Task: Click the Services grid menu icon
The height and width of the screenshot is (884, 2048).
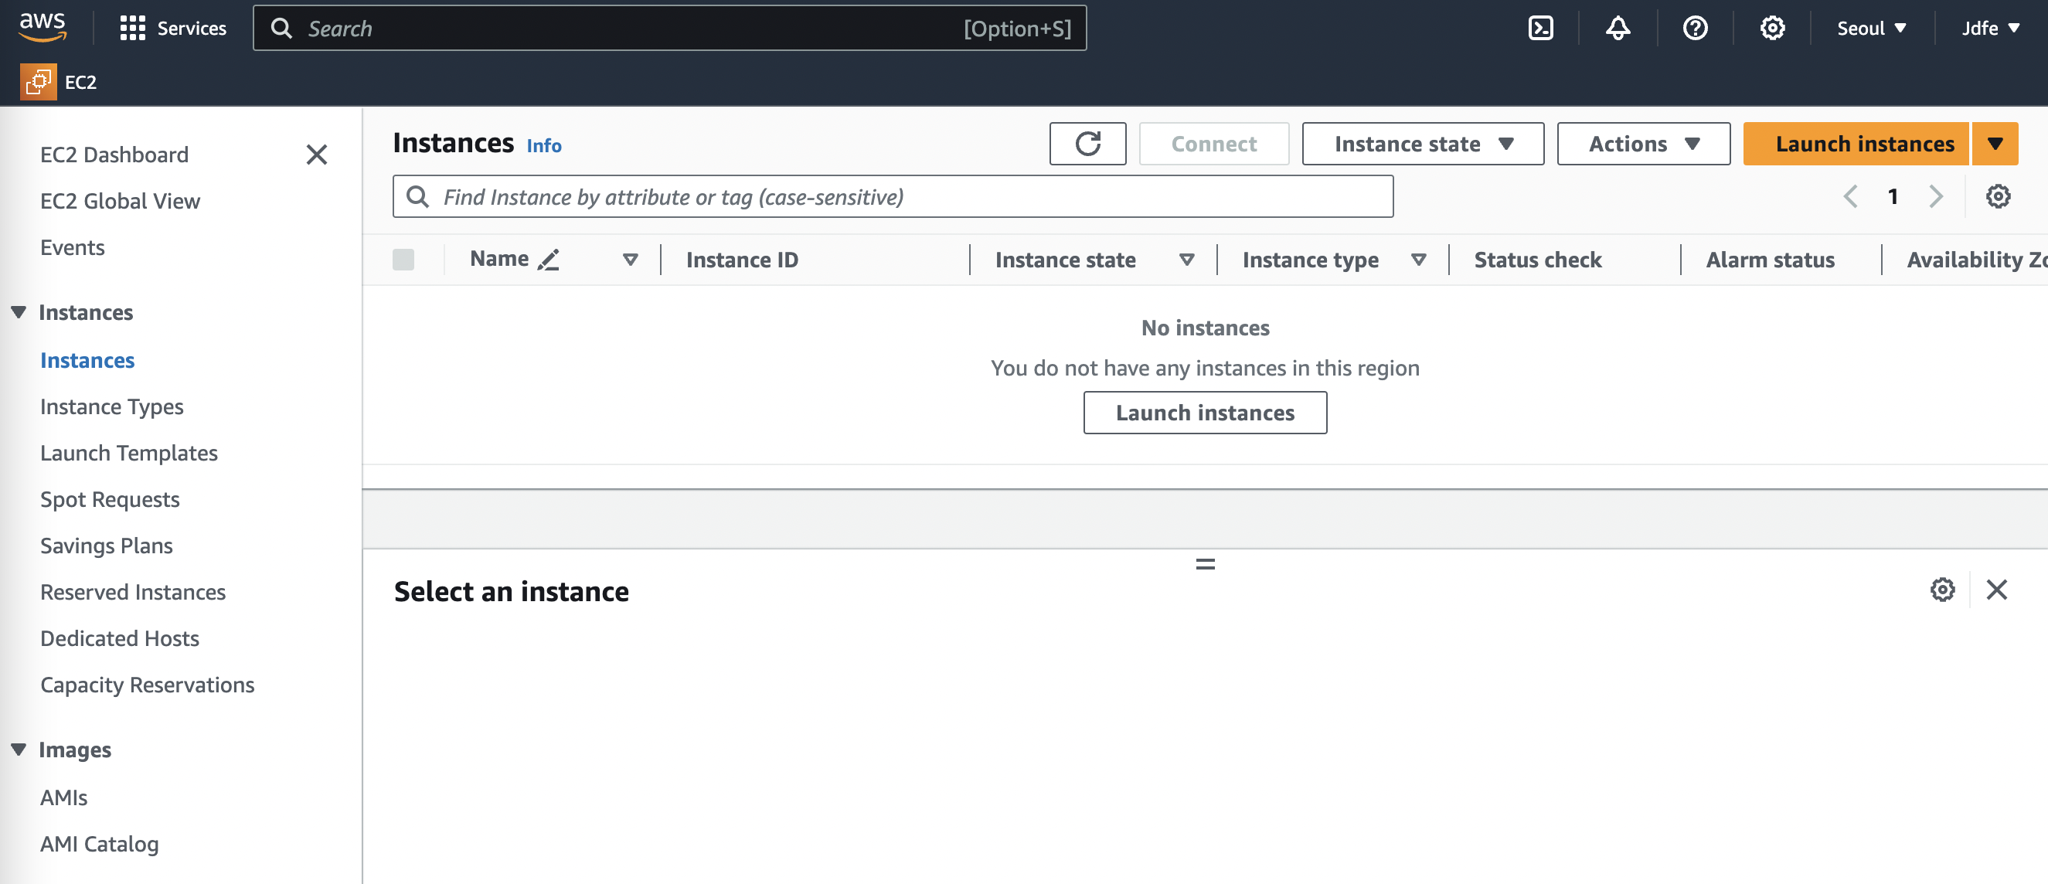Action: (x=132, y=29)
